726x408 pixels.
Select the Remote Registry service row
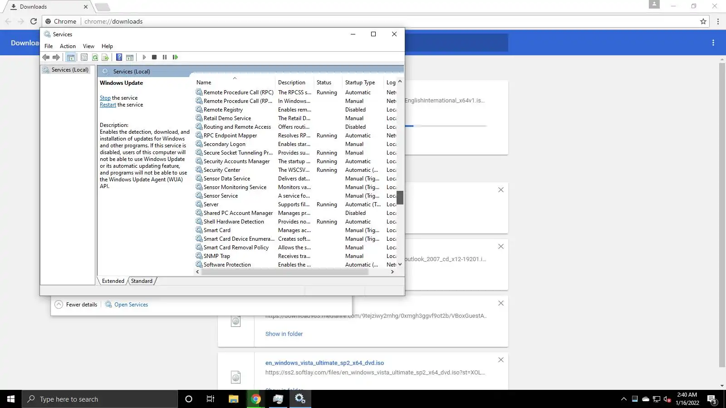[x=296, y=110]
